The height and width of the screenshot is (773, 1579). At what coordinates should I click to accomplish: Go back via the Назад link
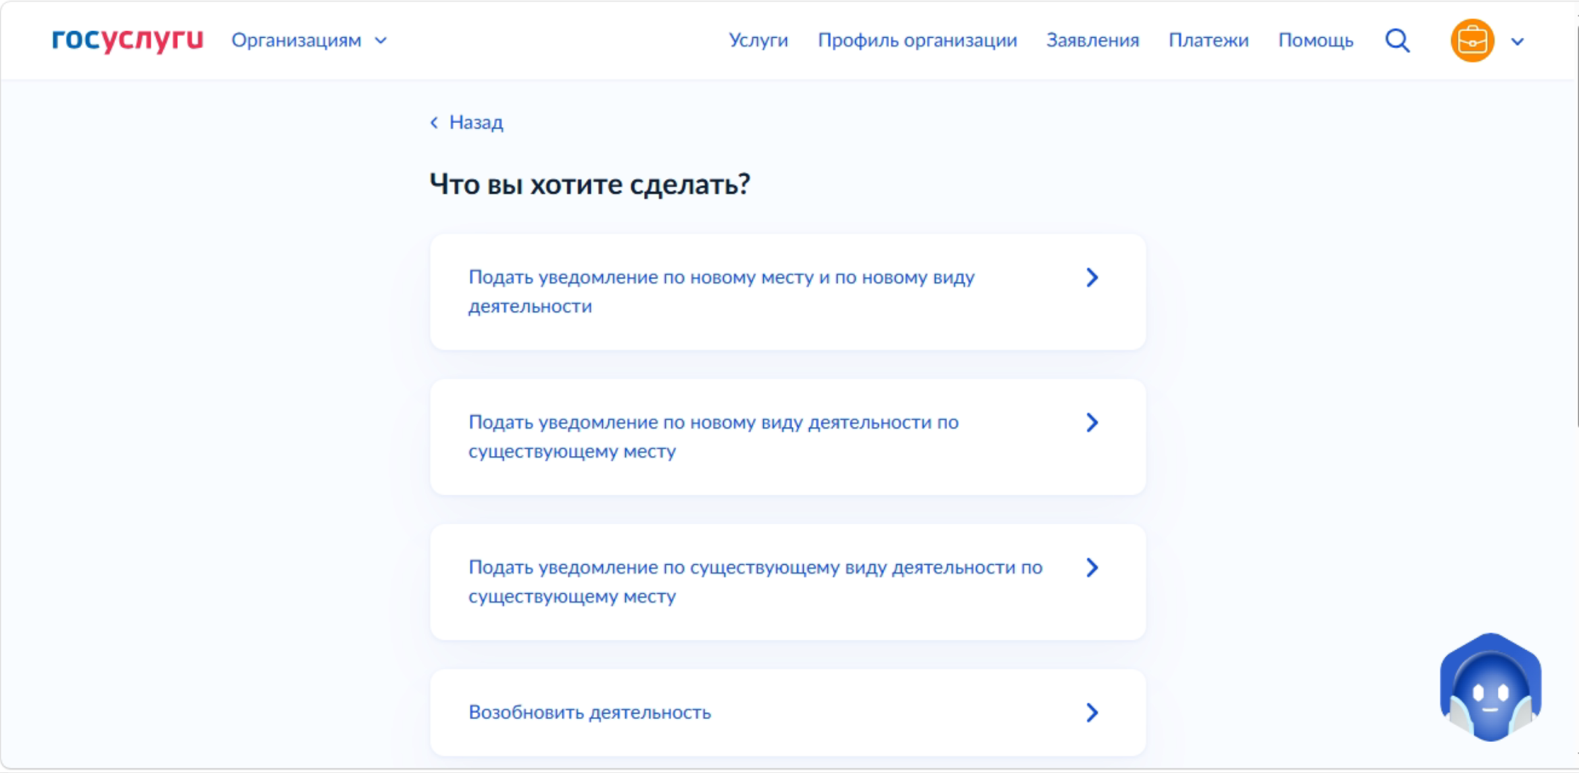[476, 122]
